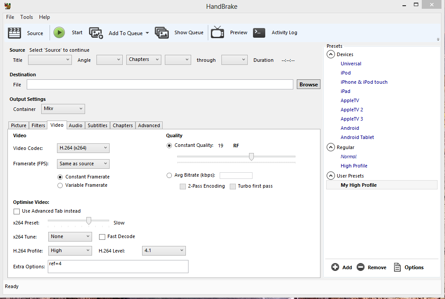This screenshot has width=445, height=299.
Task: Expand the Container Mkv dropdown
Action: click(x=63, y=109)
